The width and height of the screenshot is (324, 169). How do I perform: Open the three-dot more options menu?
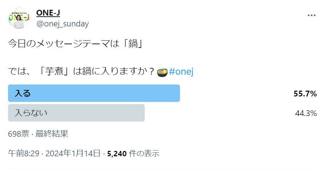click(312, 16)
